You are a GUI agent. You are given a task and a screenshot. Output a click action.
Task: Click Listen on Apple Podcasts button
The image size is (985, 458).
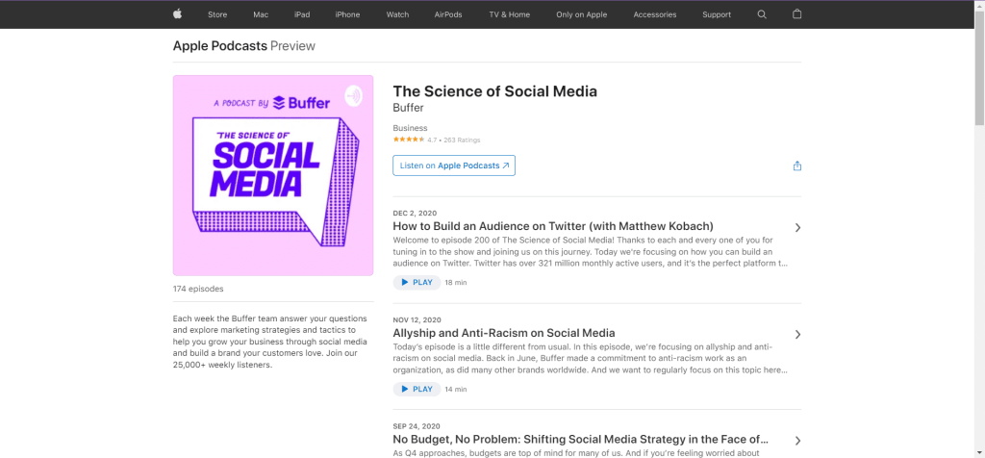click(x=454, y=165)
